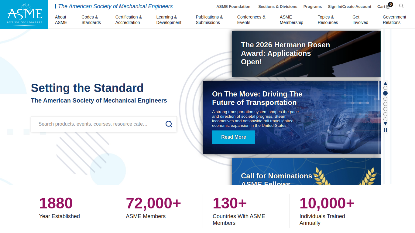The height and width of the screenshot is (233, 415).
Task: Visit the Programs link
Action: (x=313, y=6)
